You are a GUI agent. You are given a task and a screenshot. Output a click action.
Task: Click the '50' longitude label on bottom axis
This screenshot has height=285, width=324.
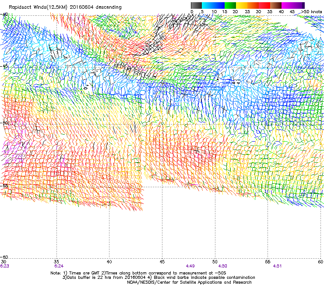click(215, 262)
